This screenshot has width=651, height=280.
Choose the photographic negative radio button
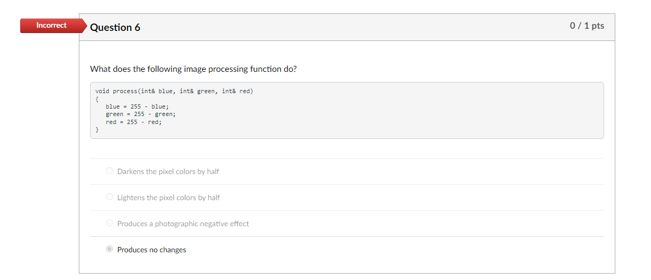tap(109, 223)
